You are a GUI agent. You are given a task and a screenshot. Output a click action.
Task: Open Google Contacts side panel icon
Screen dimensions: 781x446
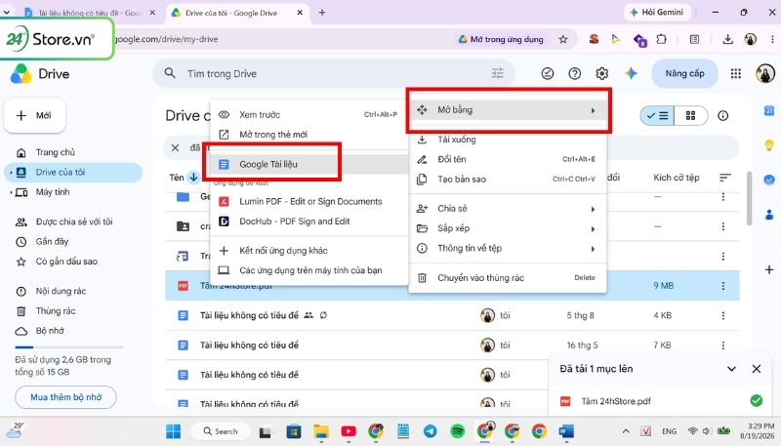pos(769,215)
